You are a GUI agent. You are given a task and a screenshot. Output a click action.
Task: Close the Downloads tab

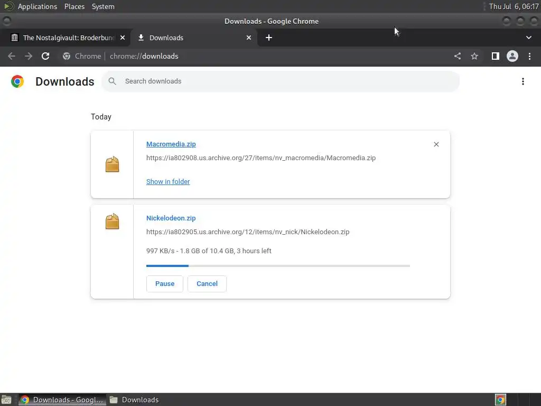tap(249, 38)
